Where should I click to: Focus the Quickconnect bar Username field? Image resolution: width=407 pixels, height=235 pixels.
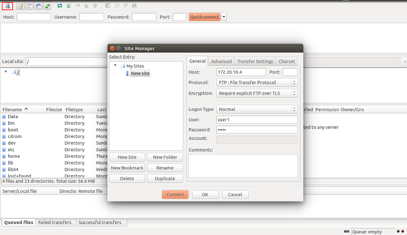(92, 17)
